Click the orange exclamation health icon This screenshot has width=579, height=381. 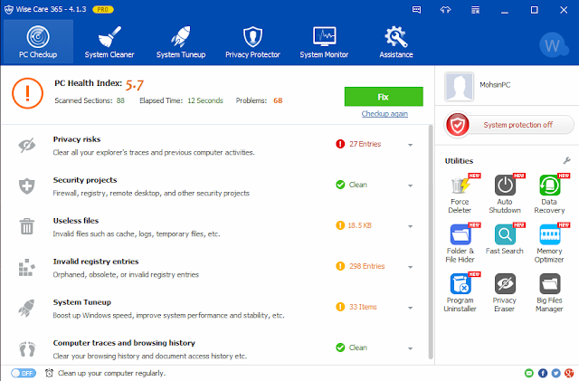click(x=27, y=93)
